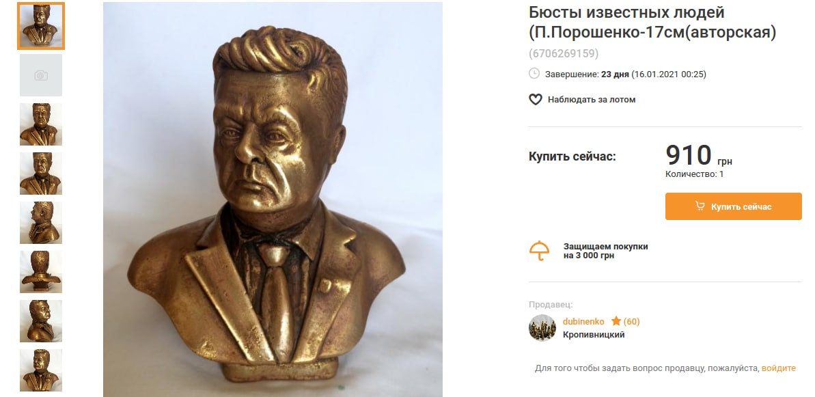Click the shopping cart icon in buy button
The image size is (815, 397).
[700, 206]
